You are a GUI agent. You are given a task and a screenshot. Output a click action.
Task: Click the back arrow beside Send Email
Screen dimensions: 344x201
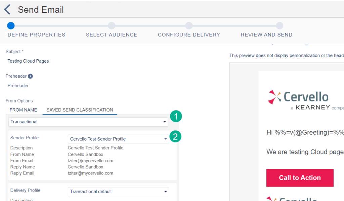(7, 10)
